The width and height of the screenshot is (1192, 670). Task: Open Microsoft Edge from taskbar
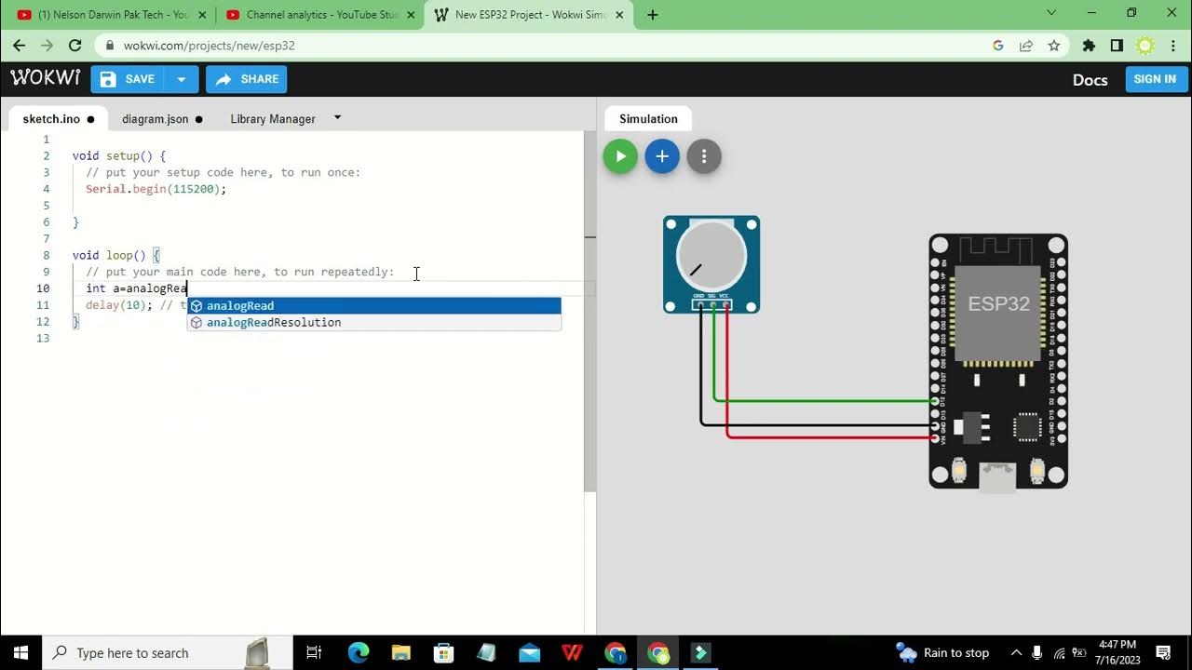pyautogui.click(x=359, y=652)
